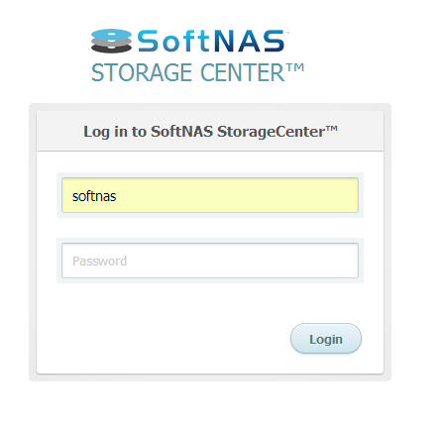Viewport: 442px width, 422px height.
Task: Click the Password placeholder text
Action: [99, 262]
